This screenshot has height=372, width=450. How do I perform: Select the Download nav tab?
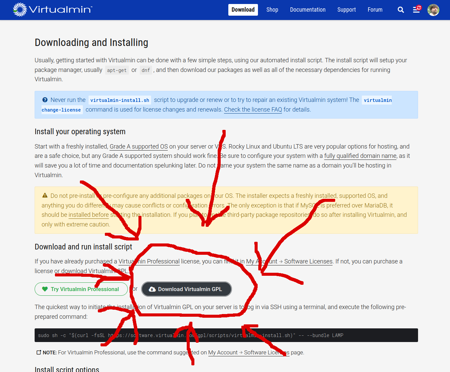tap(243, 10)
